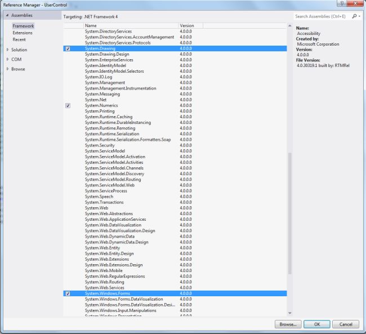
Task: Open the Solution category
Action: pyautogui.click(x=19, y=50)
